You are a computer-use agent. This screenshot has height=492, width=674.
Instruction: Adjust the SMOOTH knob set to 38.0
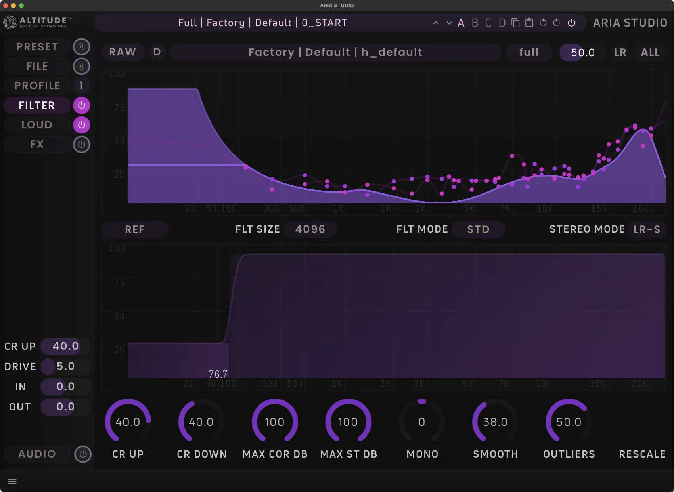click(x=495, y=422)
